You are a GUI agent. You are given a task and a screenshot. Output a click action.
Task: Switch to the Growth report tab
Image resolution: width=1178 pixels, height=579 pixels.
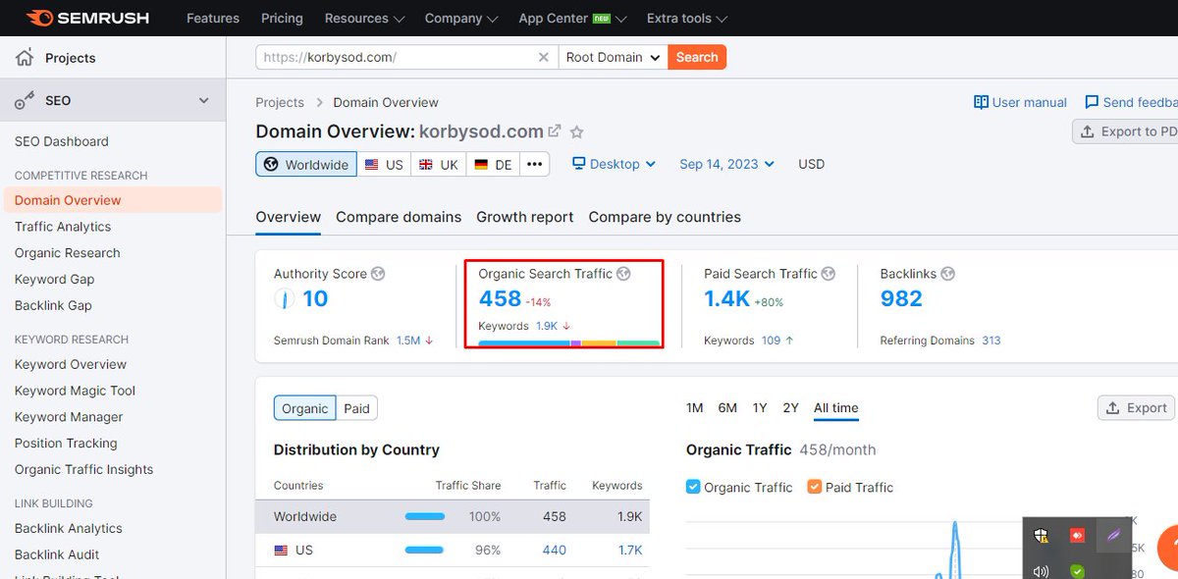[x=525, y=217]
